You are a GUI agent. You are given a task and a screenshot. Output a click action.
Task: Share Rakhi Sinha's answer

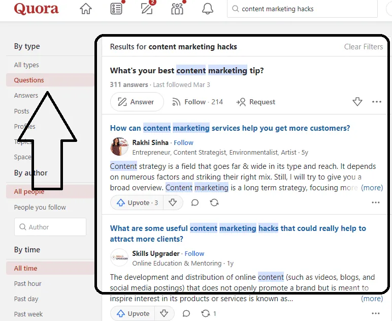pos(214,202)
